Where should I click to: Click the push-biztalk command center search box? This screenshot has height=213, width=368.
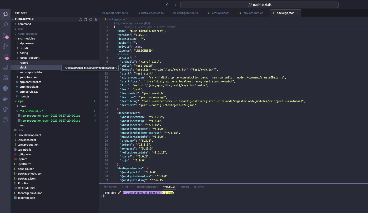(x=259, y=5)
